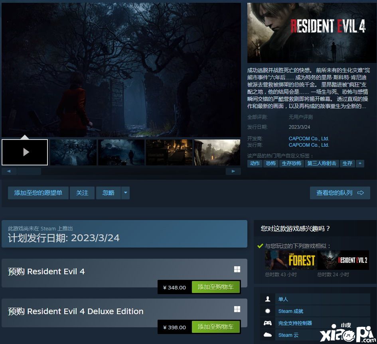The height and width of the screenshot is (344, 377).
Task: Click the 动作 tag
Action: pos(255,163)
